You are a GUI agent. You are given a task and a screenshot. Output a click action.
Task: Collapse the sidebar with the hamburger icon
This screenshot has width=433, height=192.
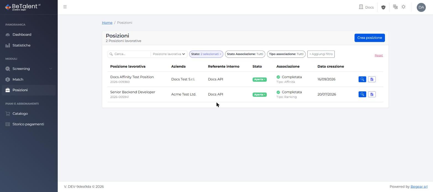[x=65, y=7]
